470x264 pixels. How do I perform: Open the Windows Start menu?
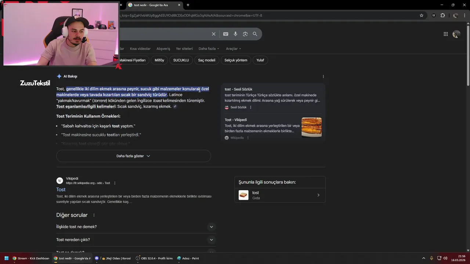[x=6, y=258]
